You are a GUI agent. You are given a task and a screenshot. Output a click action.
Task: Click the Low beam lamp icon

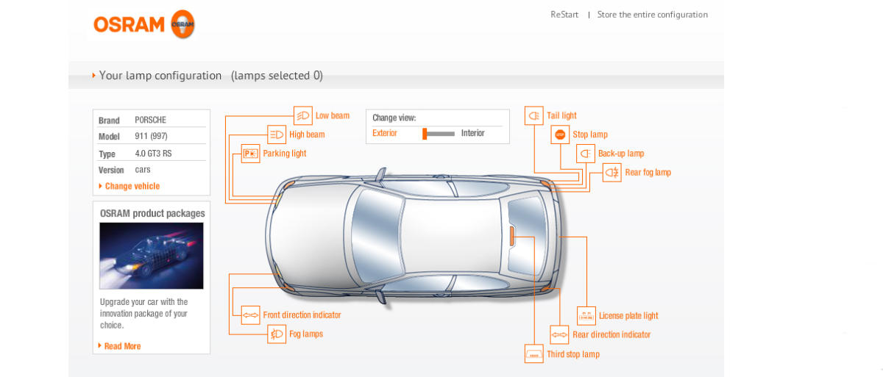point(303,115)
